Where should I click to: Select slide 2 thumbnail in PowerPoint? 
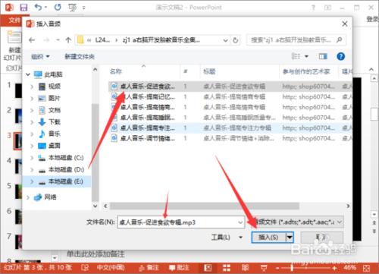pos(18,116)
